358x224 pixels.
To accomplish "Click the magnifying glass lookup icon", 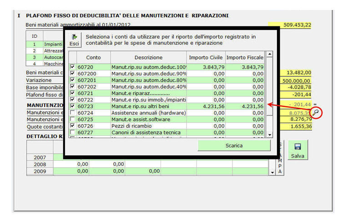I will [316, 113].
